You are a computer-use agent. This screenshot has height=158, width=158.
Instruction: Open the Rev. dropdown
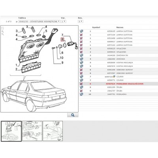click(81, 21)
